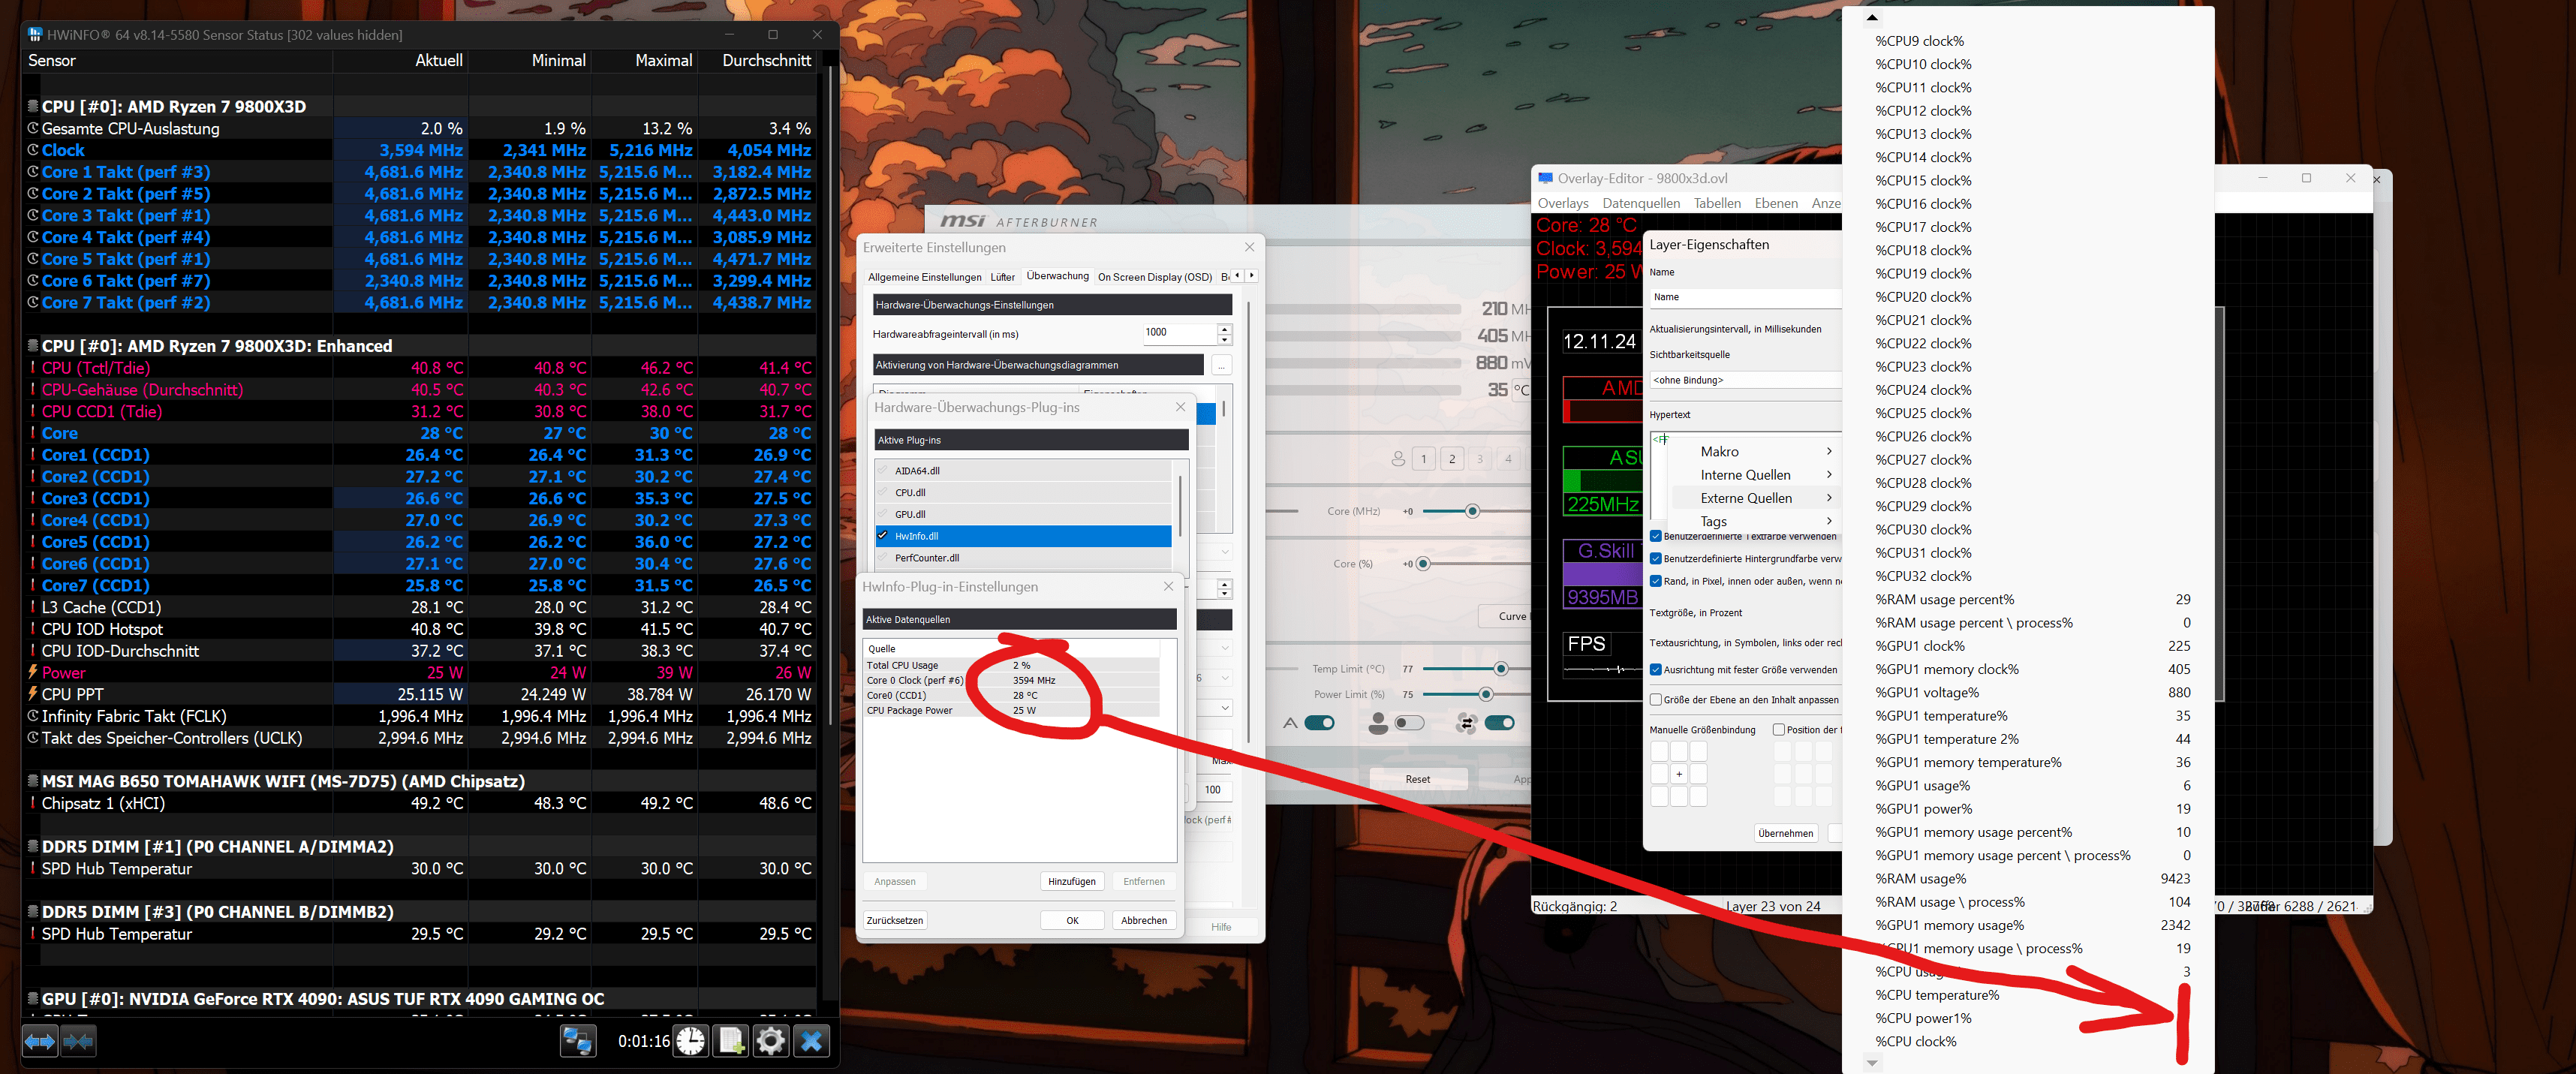Select Afterburner profile slot 3

pyautogui.click(x=1480, y=459)
